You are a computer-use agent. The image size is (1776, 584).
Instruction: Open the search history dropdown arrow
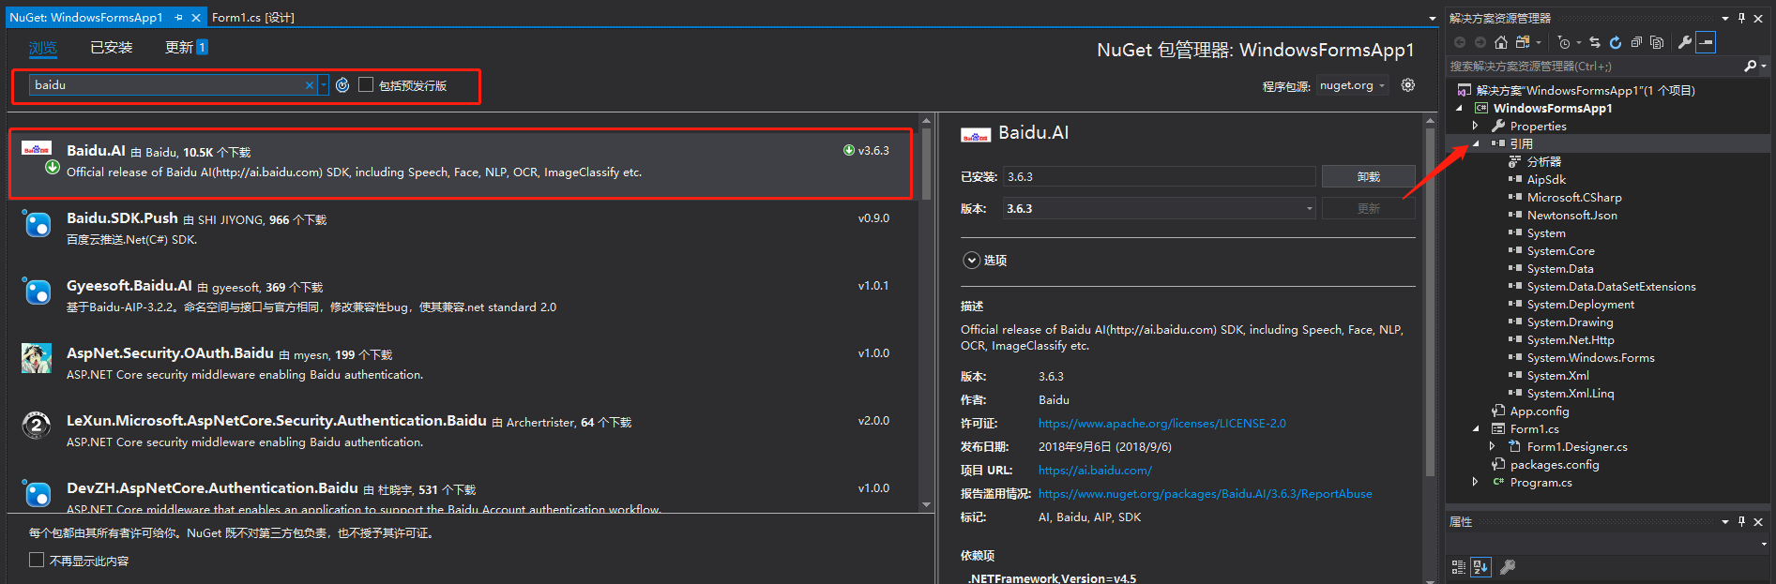pos(324,85)
